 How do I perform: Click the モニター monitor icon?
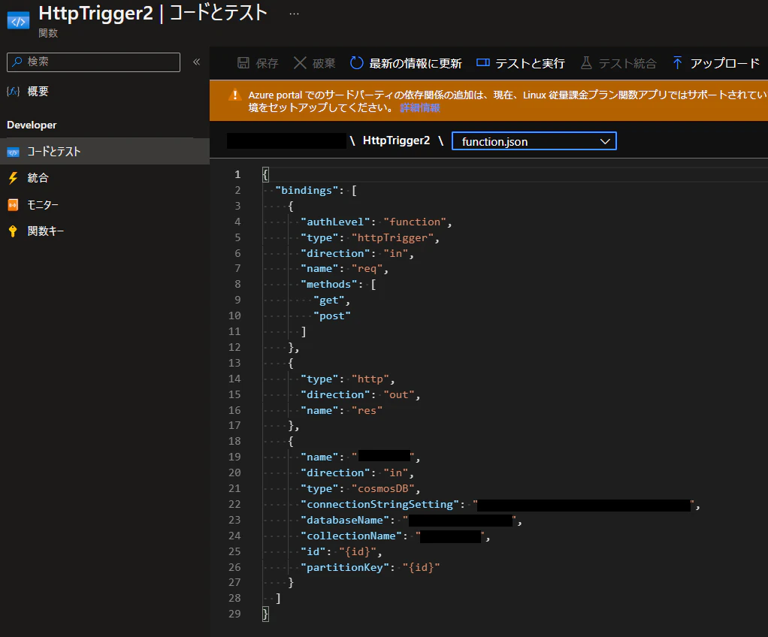tap(14, 204)
